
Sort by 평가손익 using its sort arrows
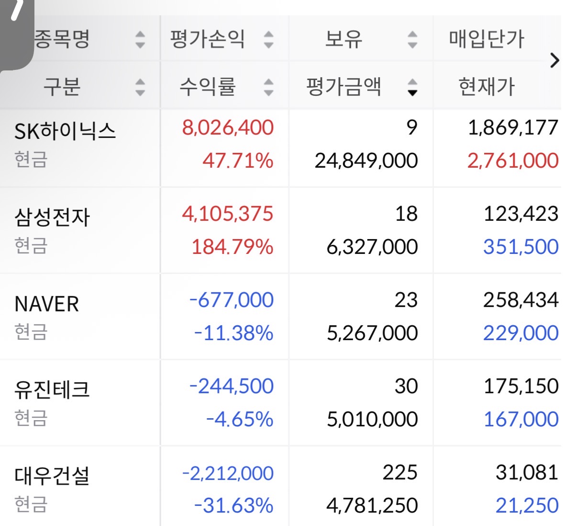click(268, 39)
